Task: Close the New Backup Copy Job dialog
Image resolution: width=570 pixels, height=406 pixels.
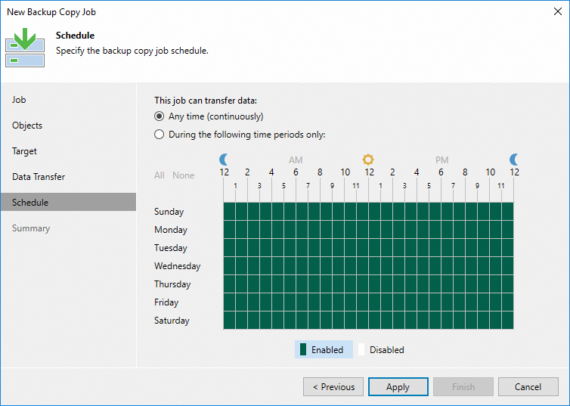Action: click(x=556, y=12)
